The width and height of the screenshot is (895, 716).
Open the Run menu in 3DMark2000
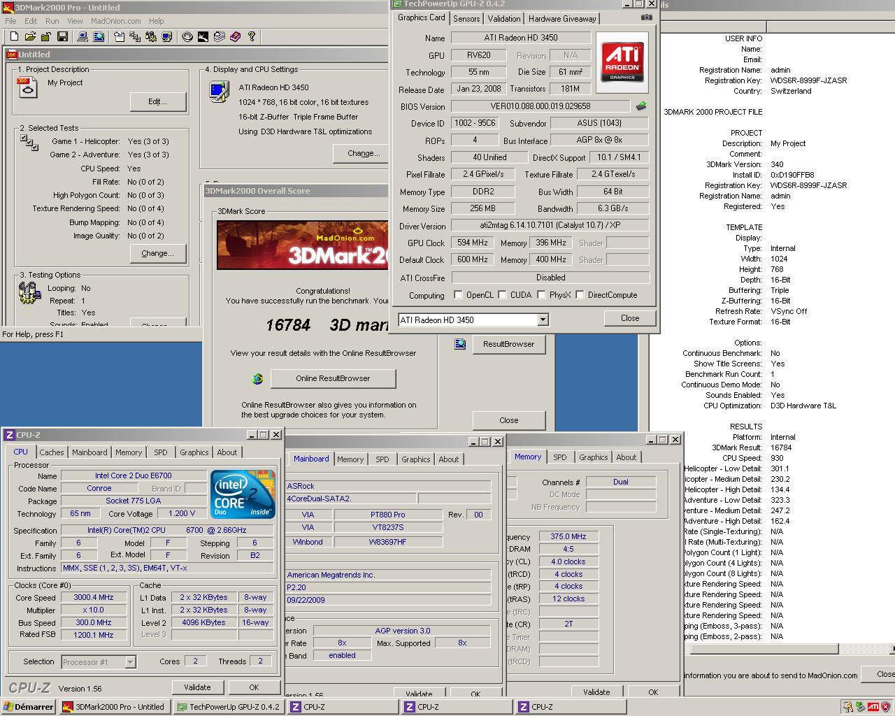pos(52,21)
